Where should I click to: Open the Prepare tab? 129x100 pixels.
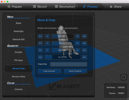tap(14, 7)
